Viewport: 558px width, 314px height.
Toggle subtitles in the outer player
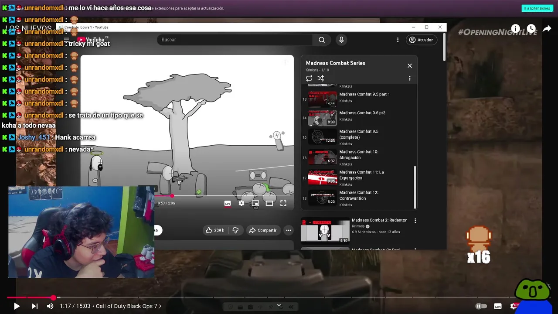[x=498, y=306]
